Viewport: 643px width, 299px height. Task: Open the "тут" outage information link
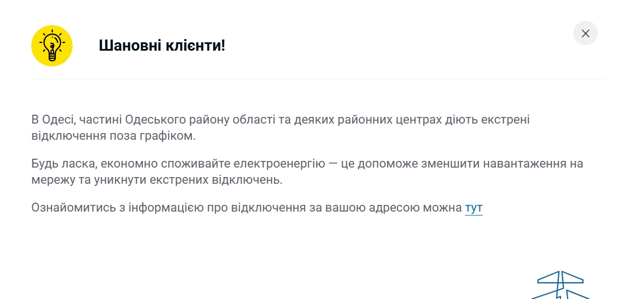pyautogui.click(x=473, y=208)
